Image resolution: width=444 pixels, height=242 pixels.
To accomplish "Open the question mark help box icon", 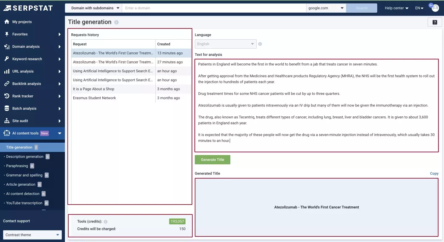I will (x=435, y=22).
